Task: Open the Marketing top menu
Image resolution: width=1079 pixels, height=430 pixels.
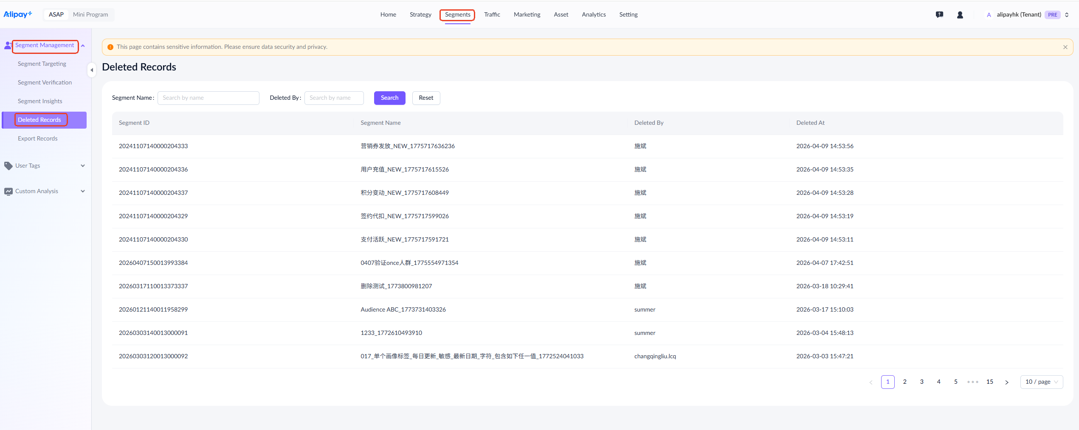Action: pyautogui.click(x=527, y=15)
